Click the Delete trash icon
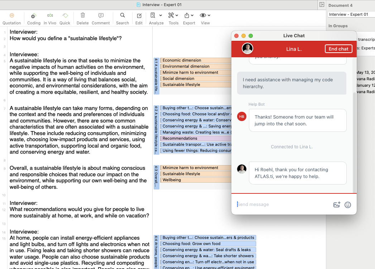 pyautogui.click(x=83, y=16)
